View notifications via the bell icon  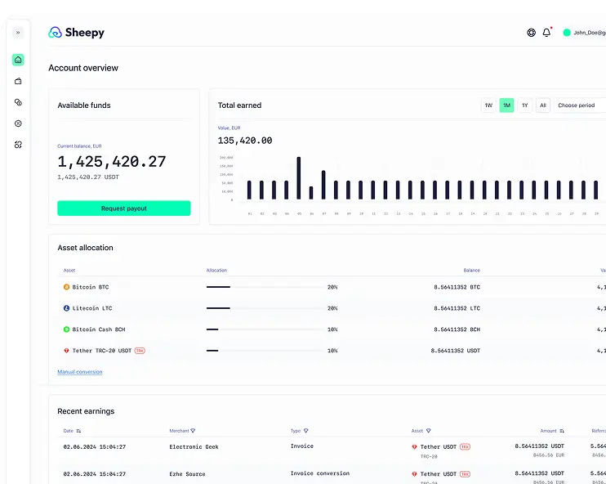click(546, 33)
